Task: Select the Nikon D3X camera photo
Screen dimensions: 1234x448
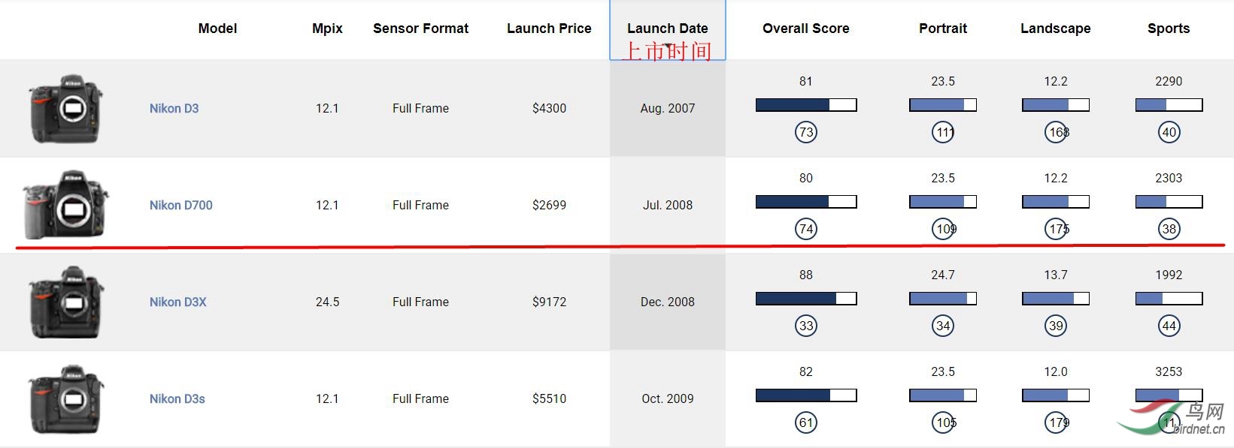Action: (66, 302)
